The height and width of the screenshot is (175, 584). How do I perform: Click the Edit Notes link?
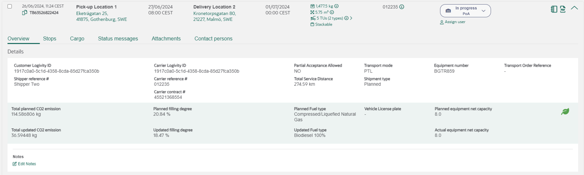(27, 164)
